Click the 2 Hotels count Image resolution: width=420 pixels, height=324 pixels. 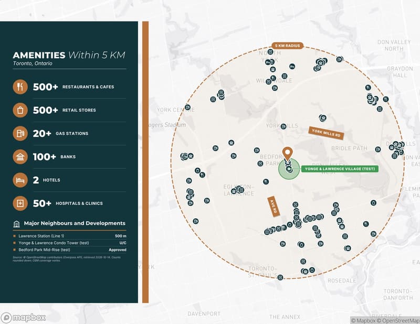point(36,180)
